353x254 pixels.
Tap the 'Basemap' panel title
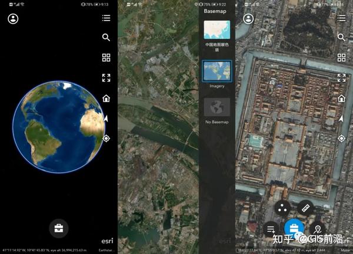[215, 11]
